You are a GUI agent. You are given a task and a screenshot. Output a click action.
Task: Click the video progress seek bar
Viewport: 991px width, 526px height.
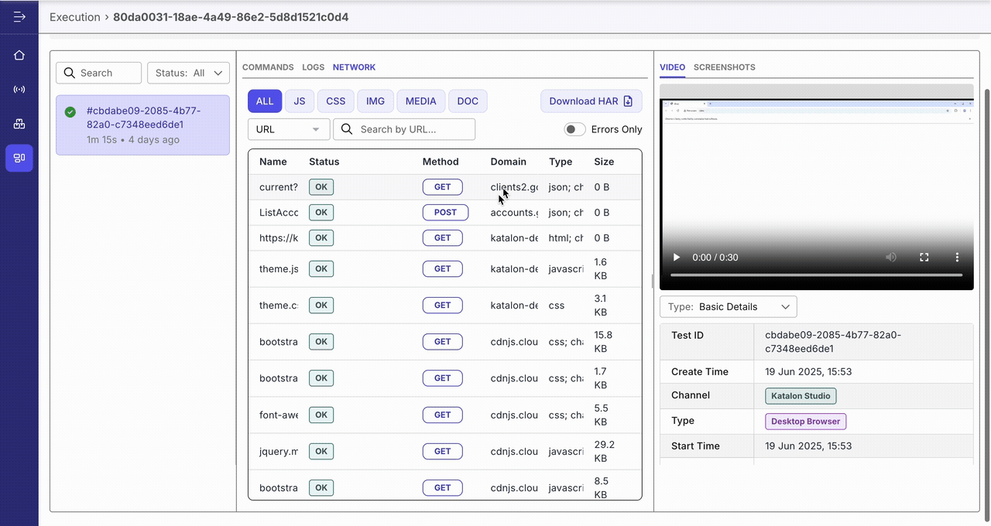(816, 275)
